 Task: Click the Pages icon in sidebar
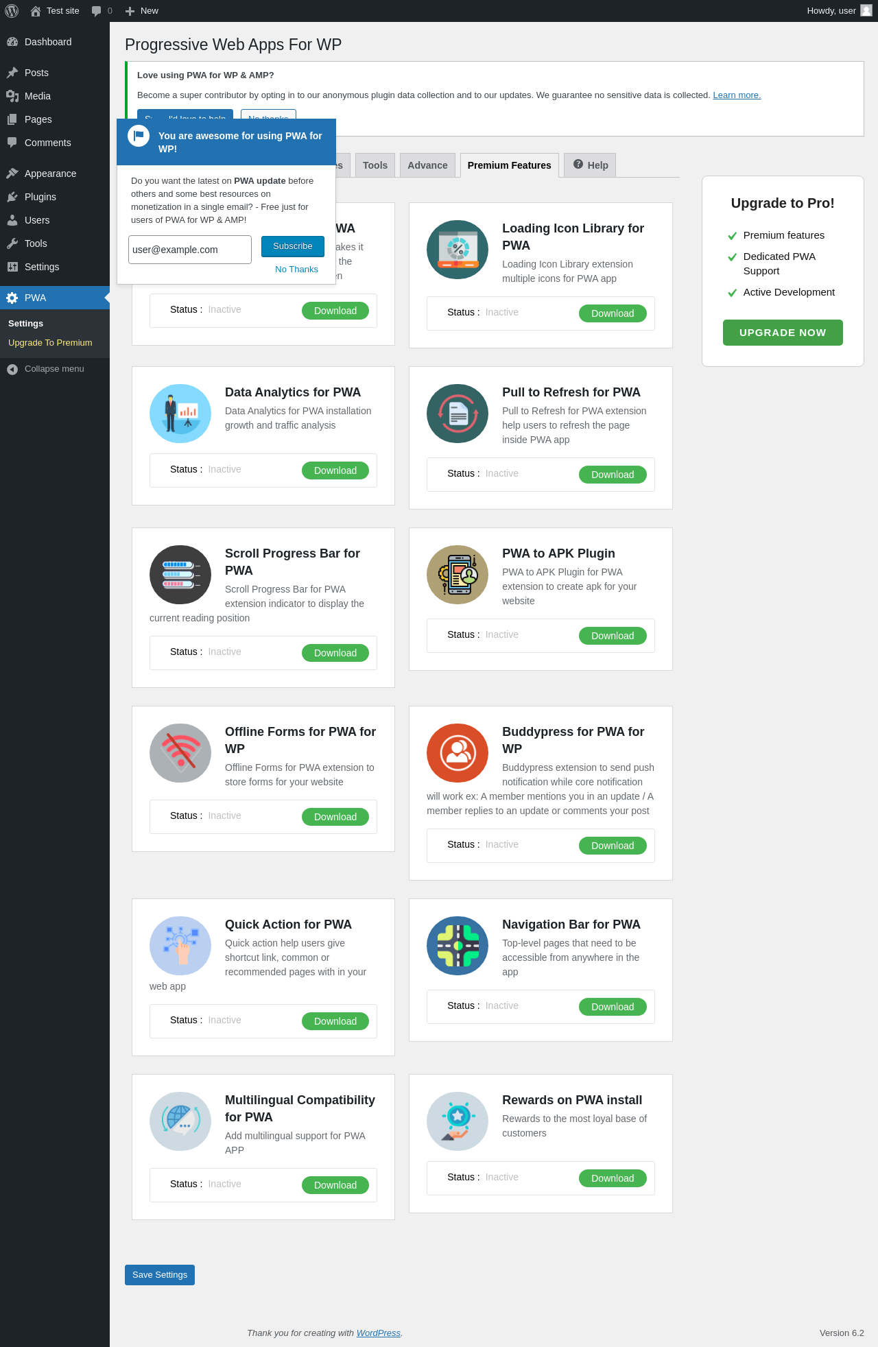click(x=12, y=119)
